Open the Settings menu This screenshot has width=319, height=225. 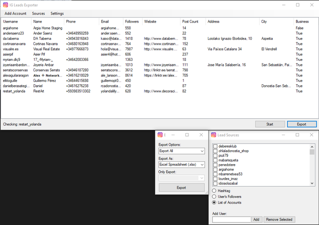57,13
